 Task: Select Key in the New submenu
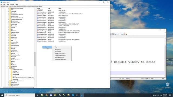[62, 47]
